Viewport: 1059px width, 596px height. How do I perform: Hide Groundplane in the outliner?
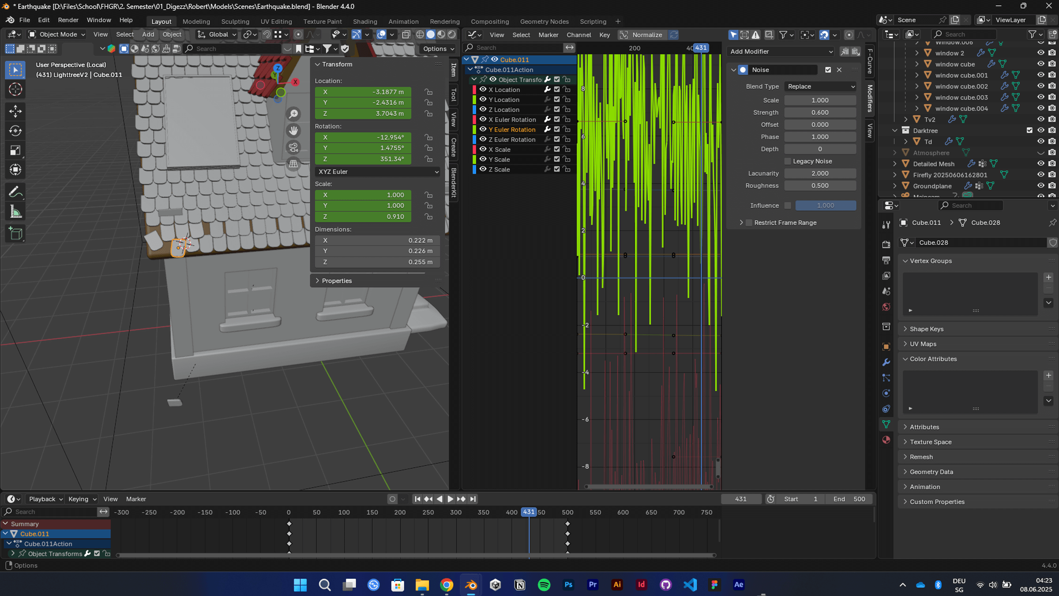coord(1040,186)
